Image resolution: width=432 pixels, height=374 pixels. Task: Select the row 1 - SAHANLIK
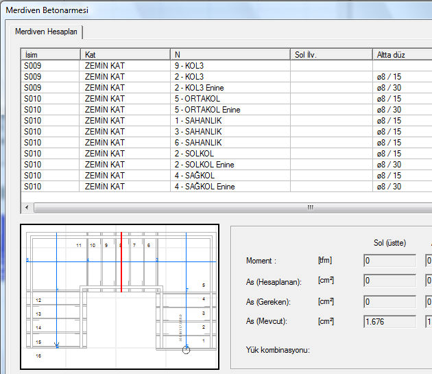[x=226, y=121]
